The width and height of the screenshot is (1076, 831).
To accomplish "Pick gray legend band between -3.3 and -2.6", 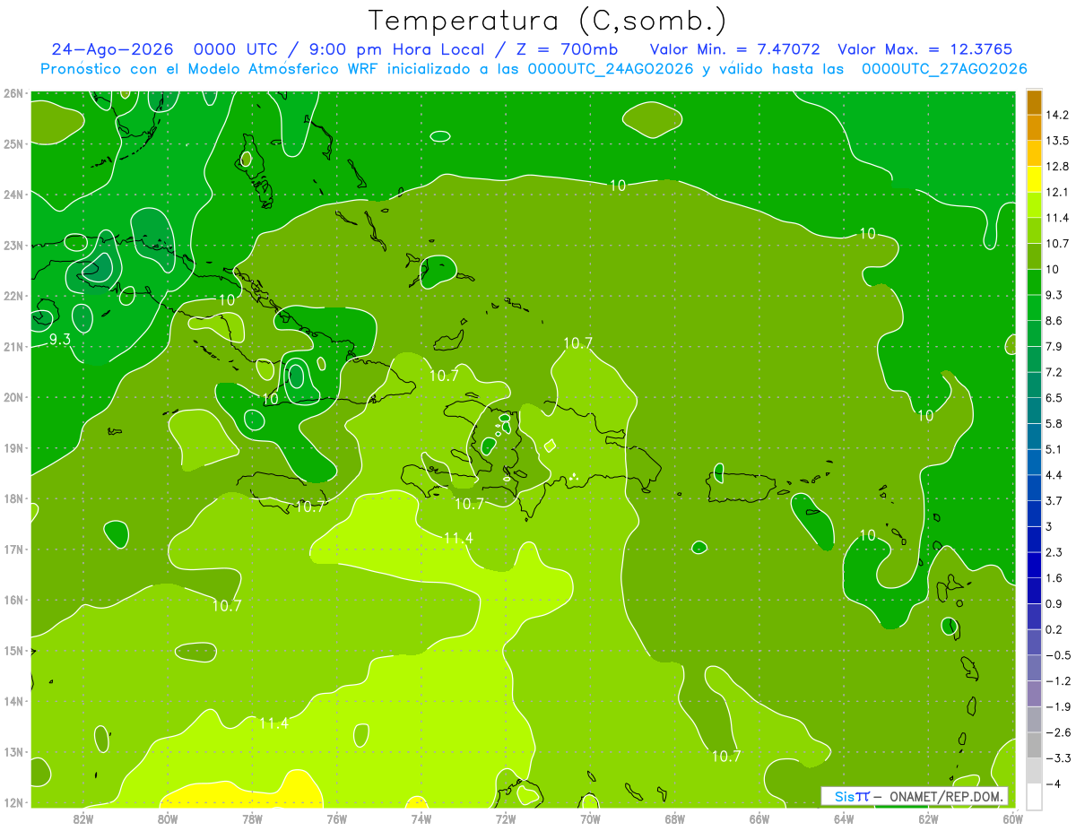I will (x=1034, y=745).
